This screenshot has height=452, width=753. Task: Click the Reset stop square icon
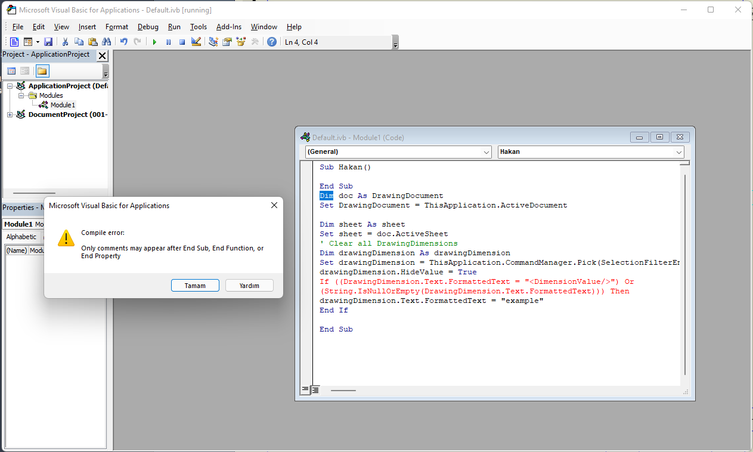tap(182, 42)
